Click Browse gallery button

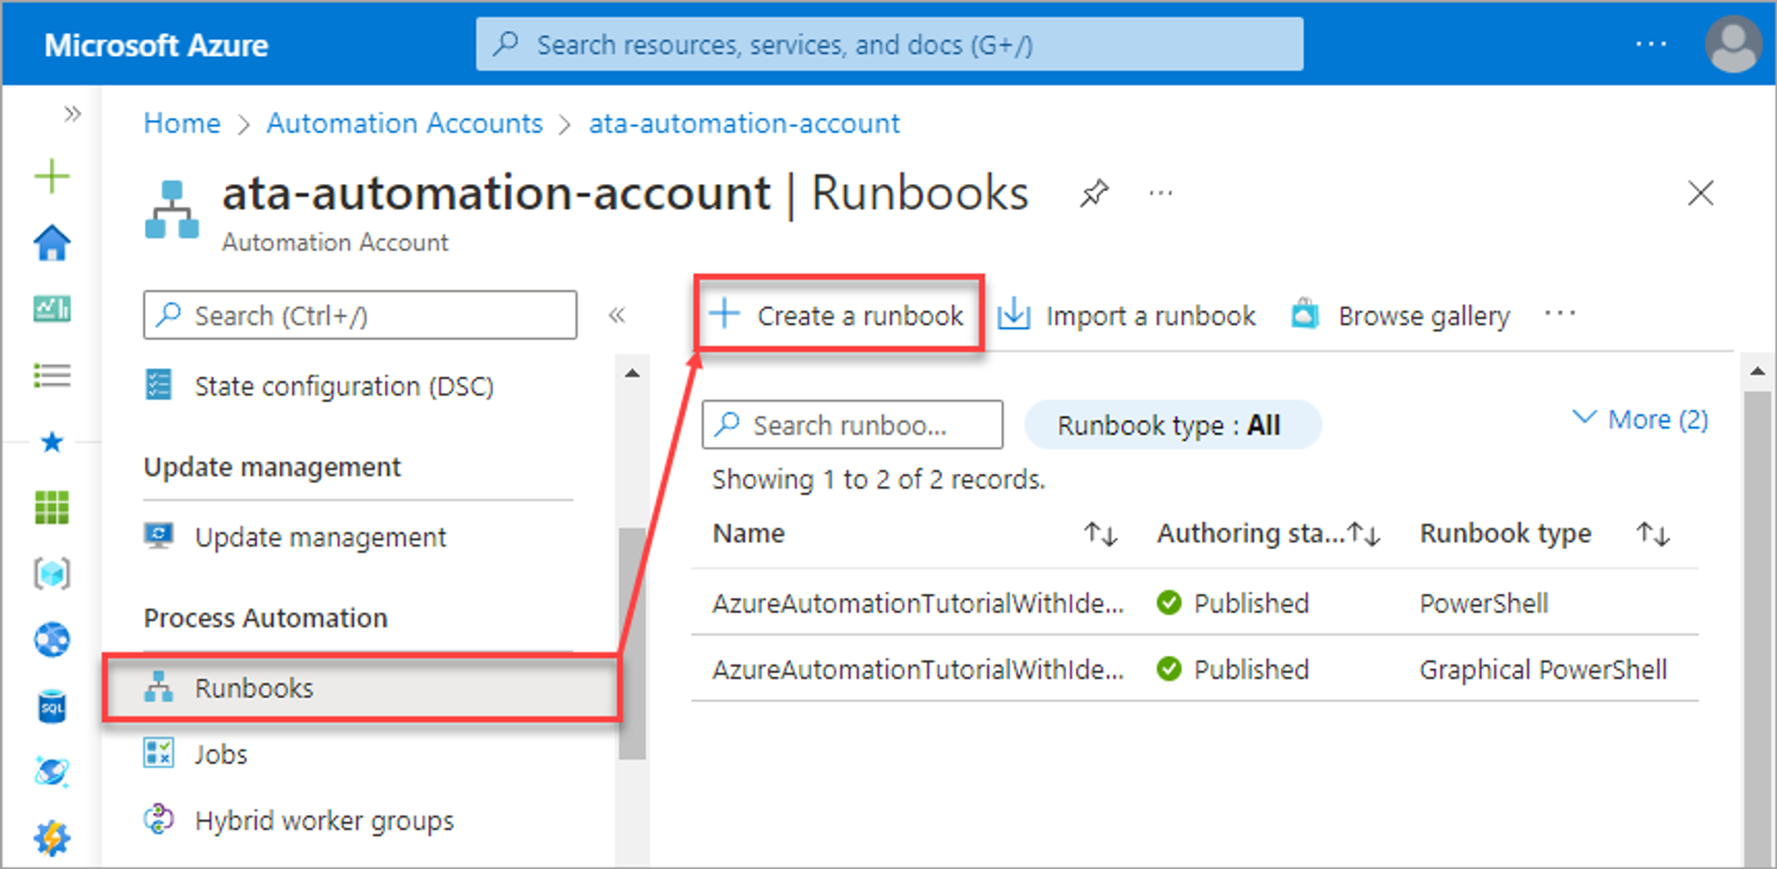[1400, 315]
